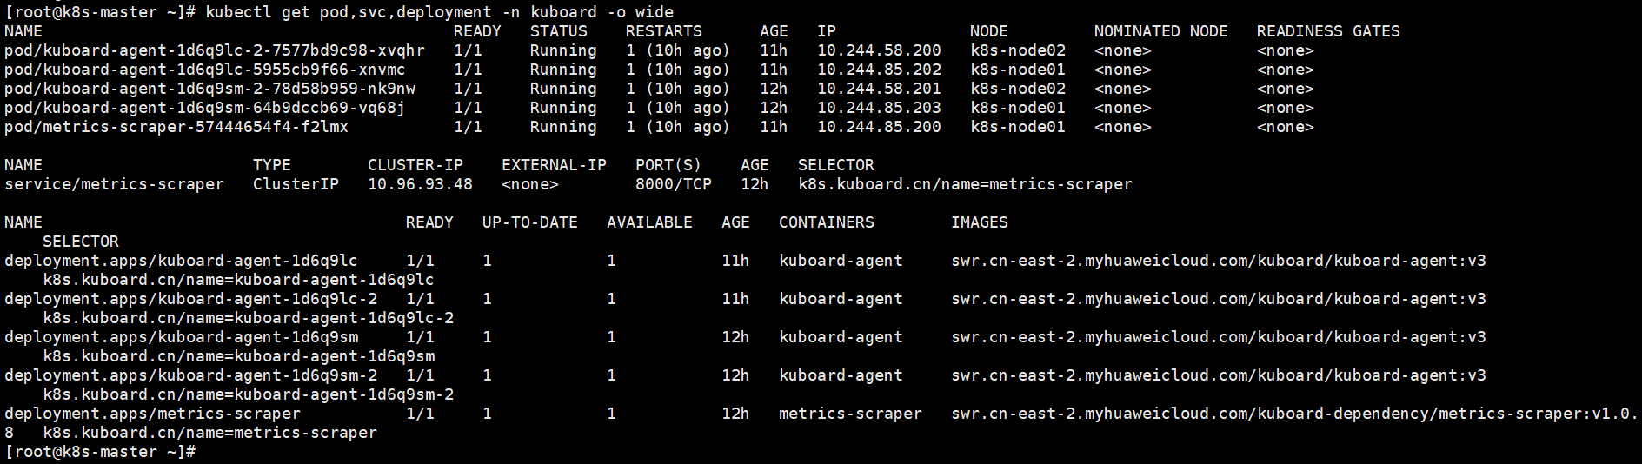Click the UP-TO-DATE column header
This screenshot has width=1642, height=464.
pyautogui.click(x=530, y=222)
